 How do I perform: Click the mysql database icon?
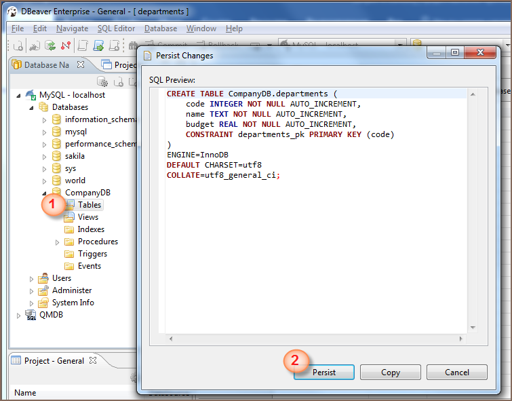56,132
